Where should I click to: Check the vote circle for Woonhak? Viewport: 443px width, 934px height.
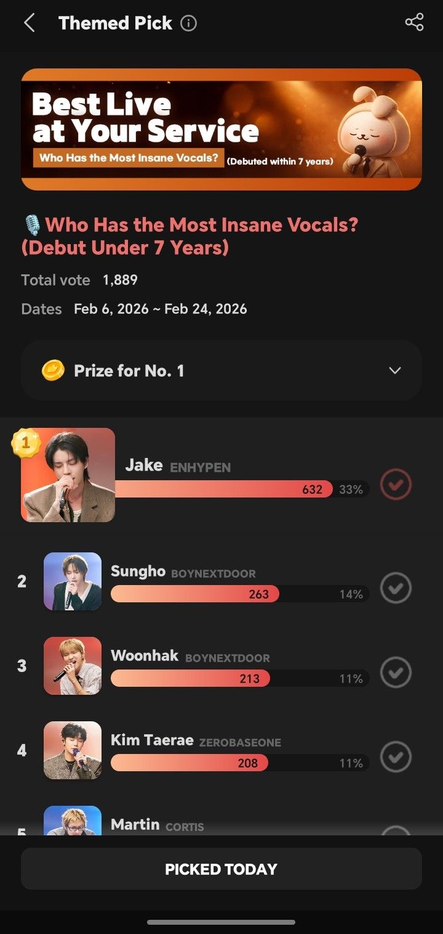396,673
